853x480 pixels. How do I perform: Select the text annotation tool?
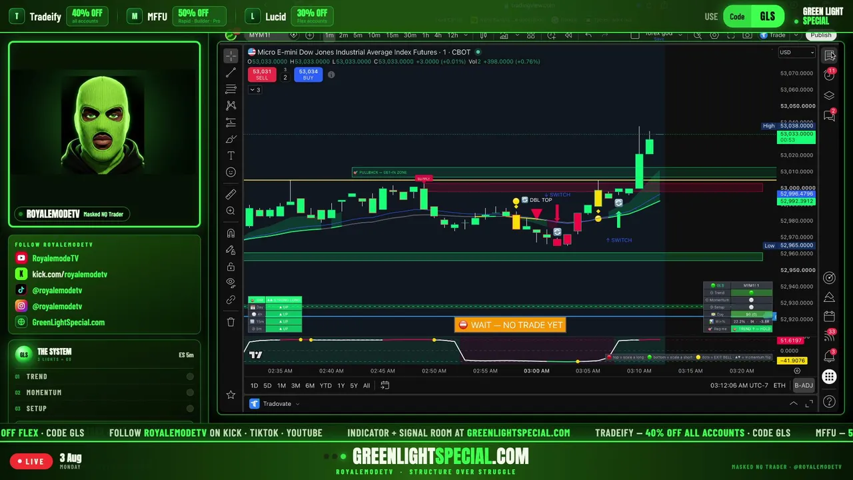(x=231, y=155)
